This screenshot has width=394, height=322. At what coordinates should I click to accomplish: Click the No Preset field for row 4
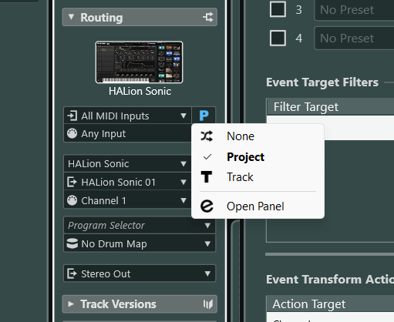tap(354, 39)
